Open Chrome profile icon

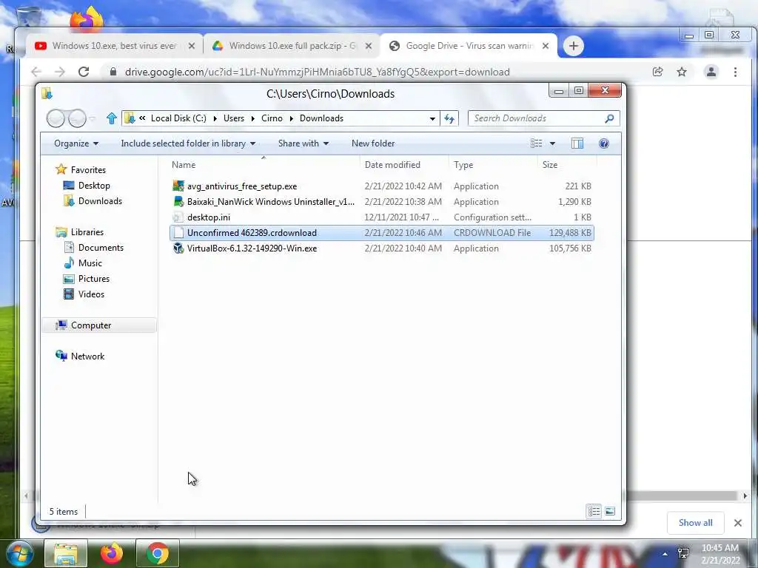[711, 72]
